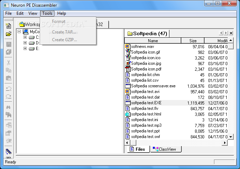Click the E: drive icon
The width and height of the screenshot is (240, 169).
(x=32, y=49)
